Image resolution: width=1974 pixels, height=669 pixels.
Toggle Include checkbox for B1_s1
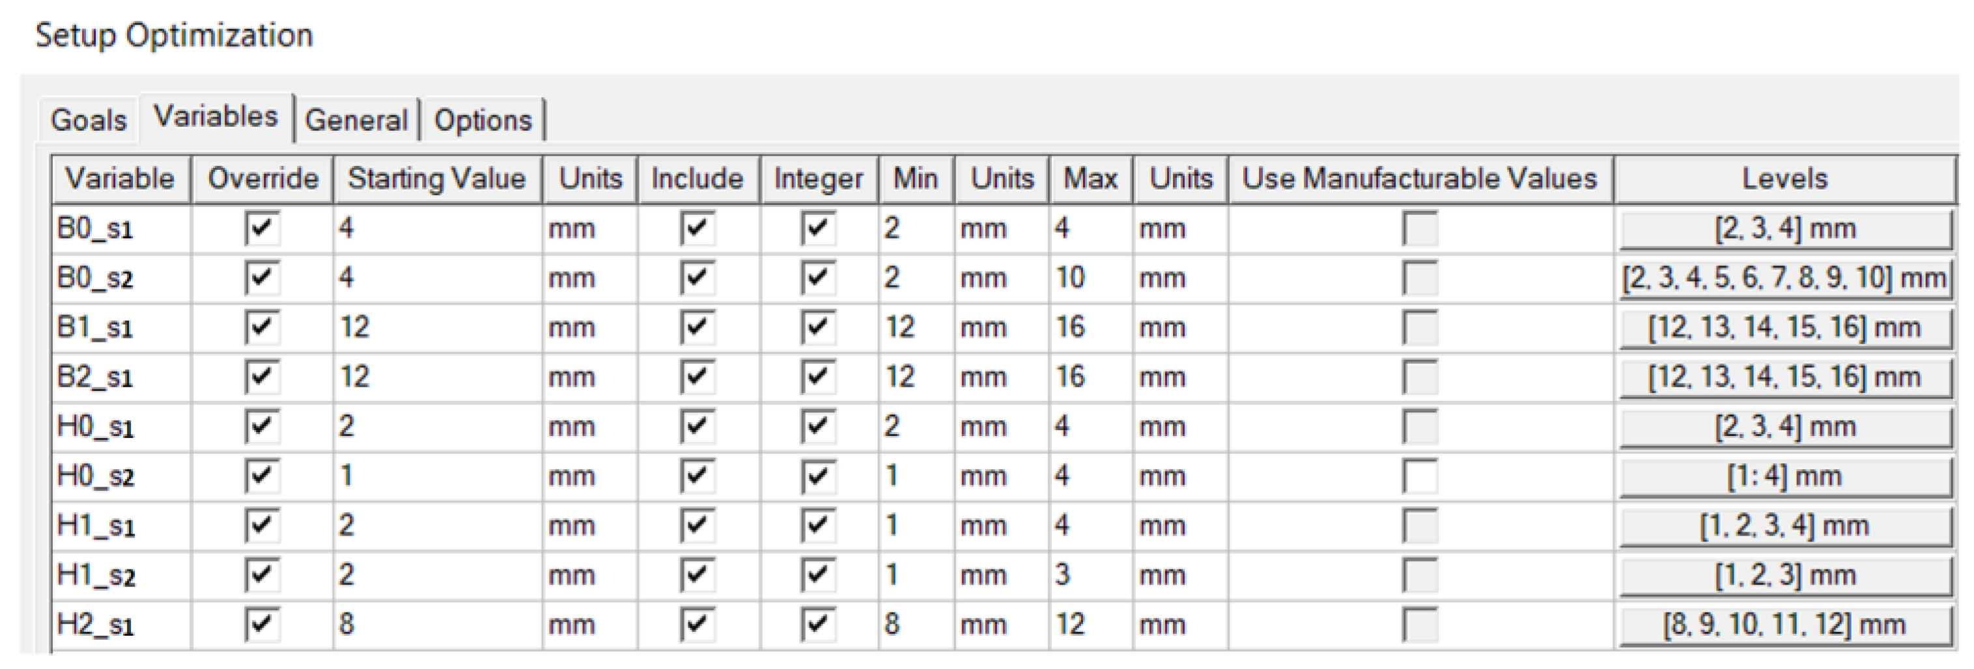697,327
